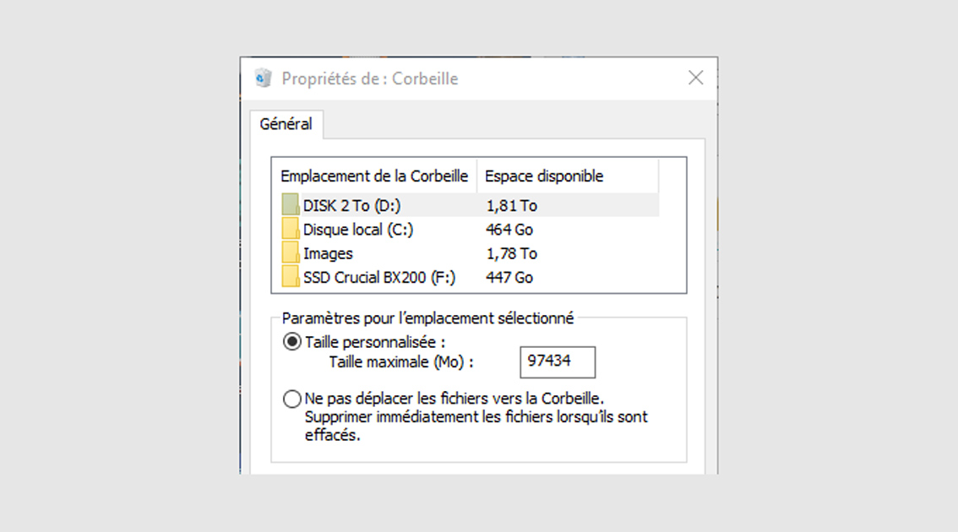
Task: Click the 447 Go available space value
Action: click(509, 277)
